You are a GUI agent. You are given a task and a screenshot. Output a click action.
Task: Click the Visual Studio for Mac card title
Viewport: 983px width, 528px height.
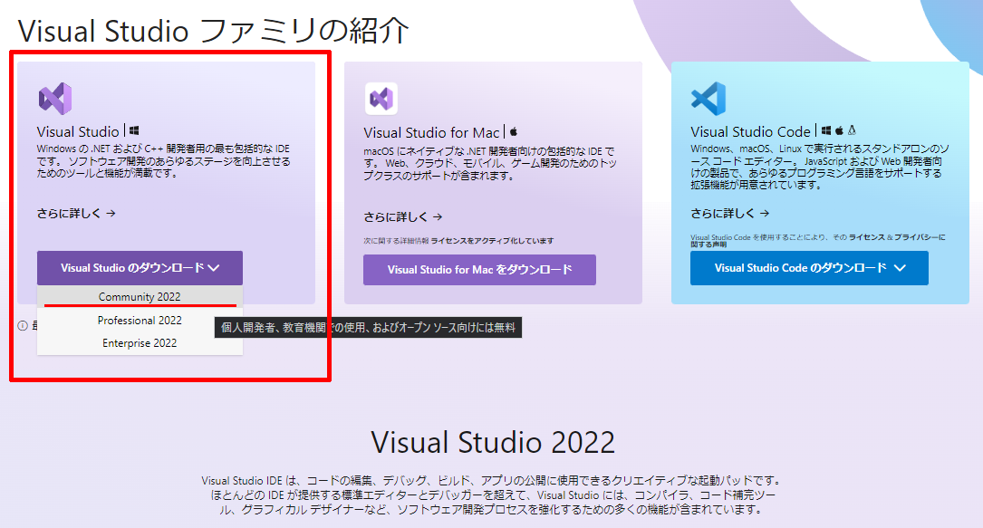coord(431,133)
